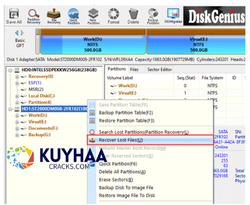
Task: Click the Format toolbar icon
Action: (x=114, y=16)
